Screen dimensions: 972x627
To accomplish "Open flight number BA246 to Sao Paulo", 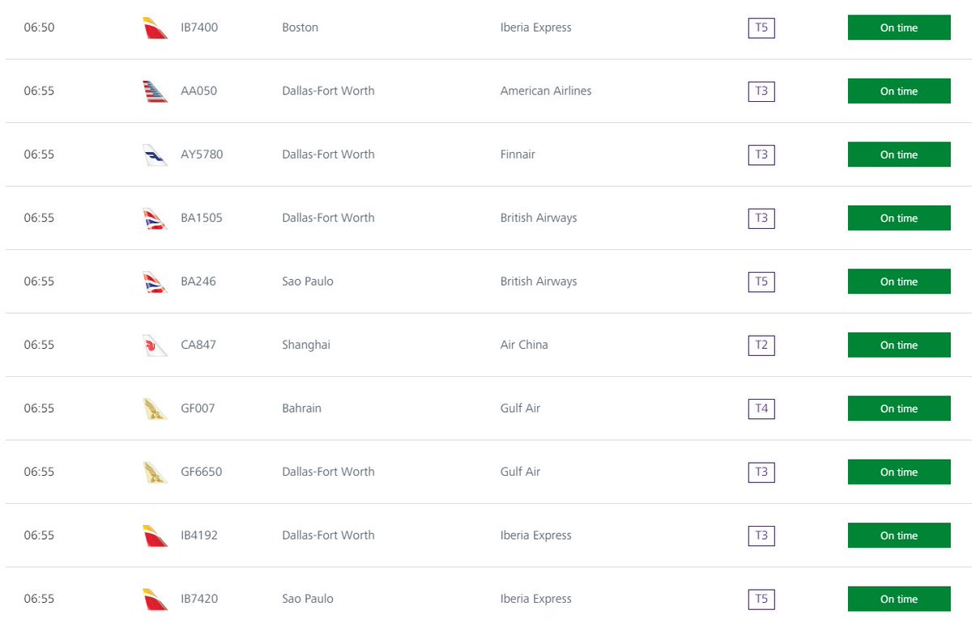I will pyautogui.click(x=198, y=282).
